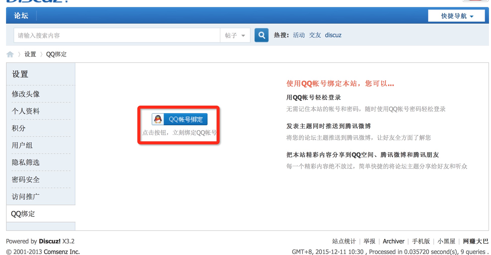The image size is (491, 255).
Task: Click the 无需记住本站的帐号和密码 description
Action: (366, 109)
